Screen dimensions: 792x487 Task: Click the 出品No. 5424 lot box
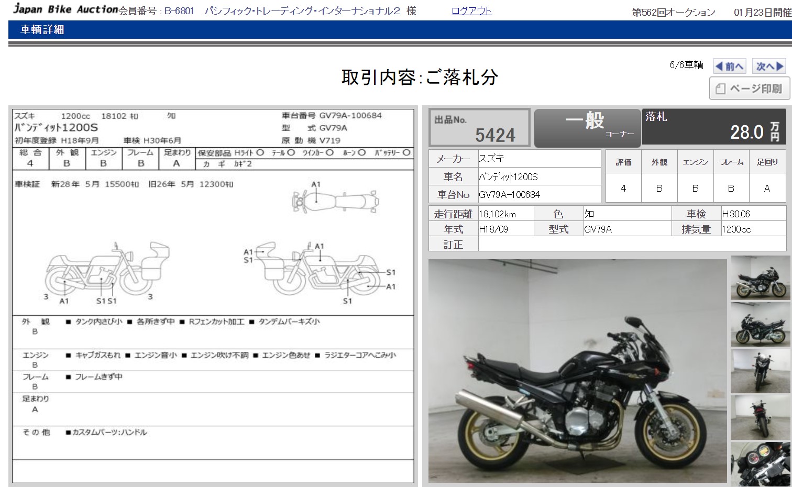click(479, 128)
